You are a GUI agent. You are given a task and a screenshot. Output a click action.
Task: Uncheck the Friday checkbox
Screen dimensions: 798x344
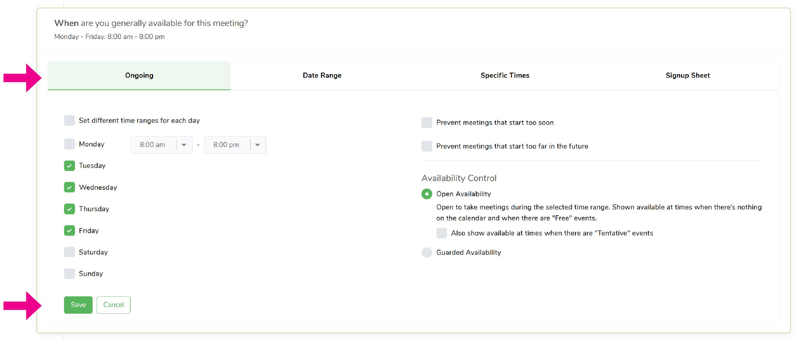pyautogui.click(x=69, y=231)
